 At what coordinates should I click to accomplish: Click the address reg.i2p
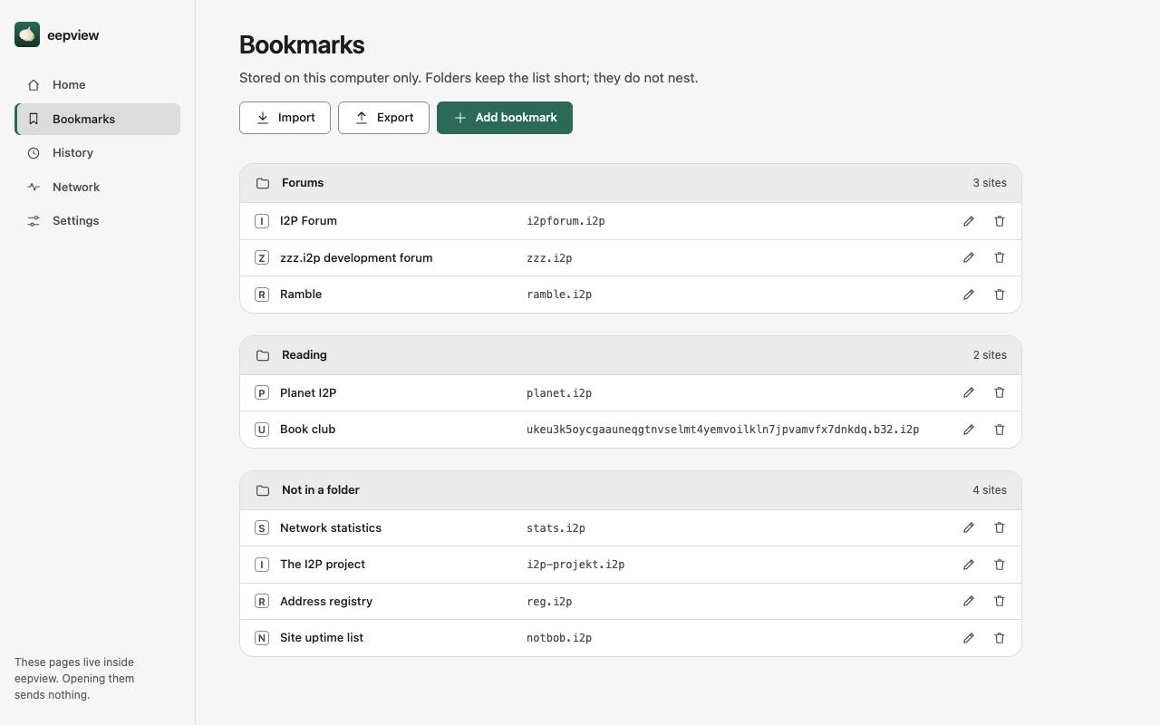point(549,602)
